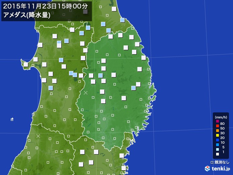Click the (mm/h) legend unit label
233x175 pixels.
point(221,117)
